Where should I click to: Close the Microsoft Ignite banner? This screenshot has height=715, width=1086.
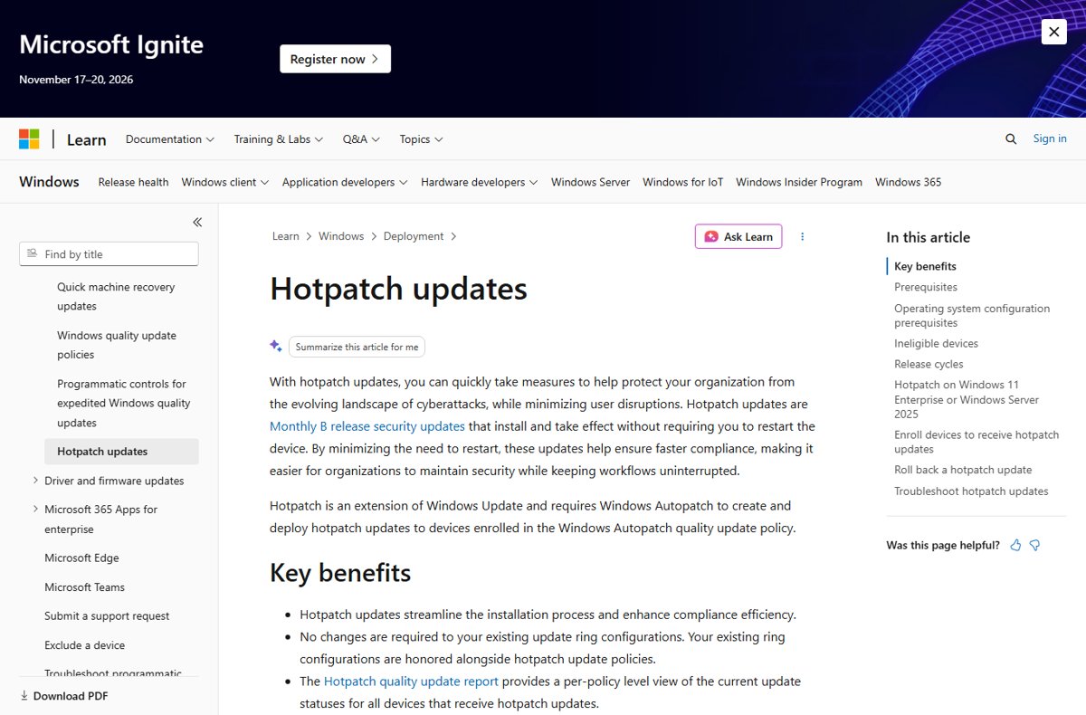1053,32
